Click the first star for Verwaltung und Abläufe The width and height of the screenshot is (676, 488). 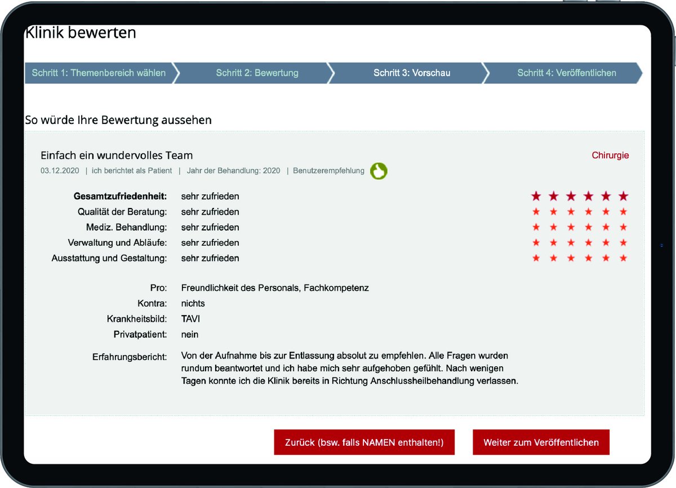pyautogui.click(x=536, y=243)
